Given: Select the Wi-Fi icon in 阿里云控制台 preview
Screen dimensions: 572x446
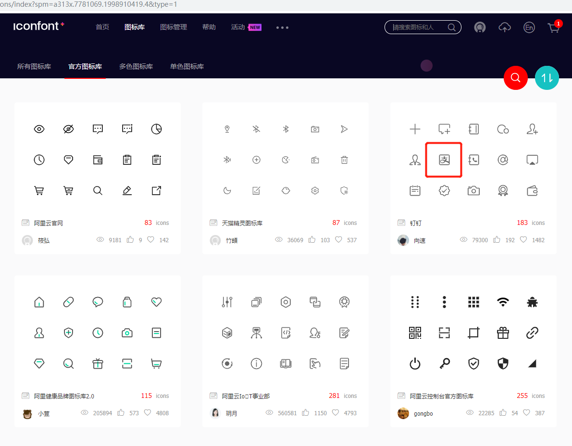Looking at the screenshot, I should 503,302.
